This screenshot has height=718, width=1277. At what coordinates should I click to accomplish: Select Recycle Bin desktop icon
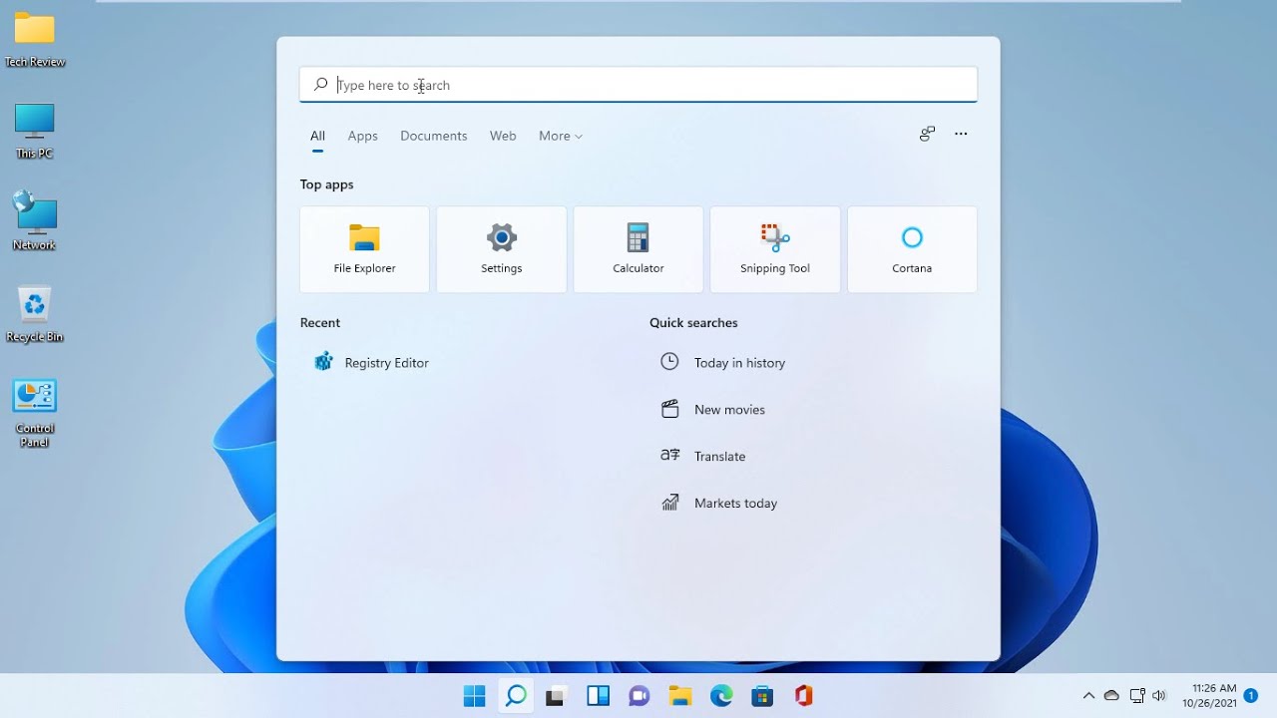(35, 315)
